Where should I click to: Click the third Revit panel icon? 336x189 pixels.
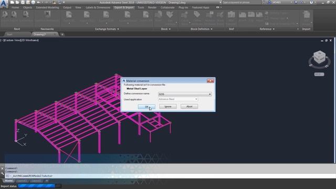(x=26, y=14)
